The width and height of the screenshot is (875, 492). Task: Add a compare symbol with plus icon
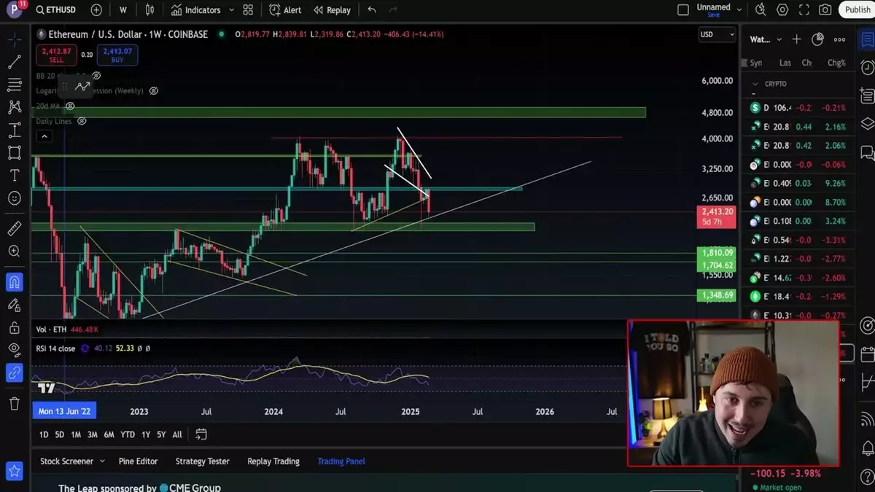[x=96, y=10]
